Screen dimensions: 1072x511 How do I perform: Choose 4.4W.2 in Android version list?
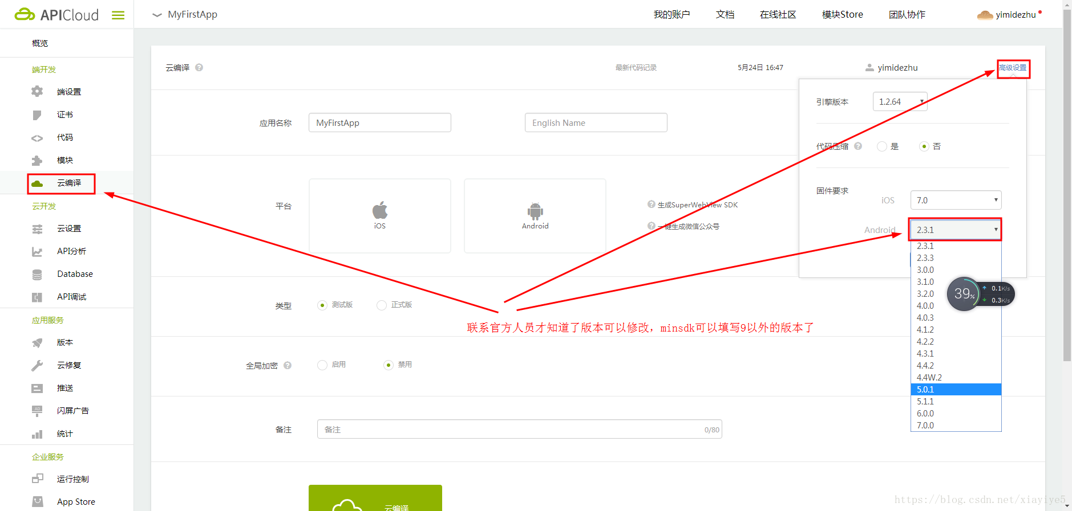tap(956, 378)
